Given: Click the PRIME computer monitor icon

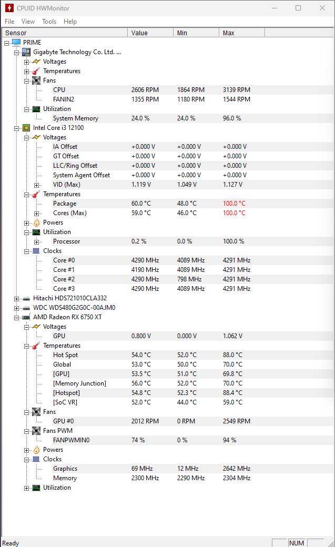Looking at the screenshot, I should click(16, 43).
